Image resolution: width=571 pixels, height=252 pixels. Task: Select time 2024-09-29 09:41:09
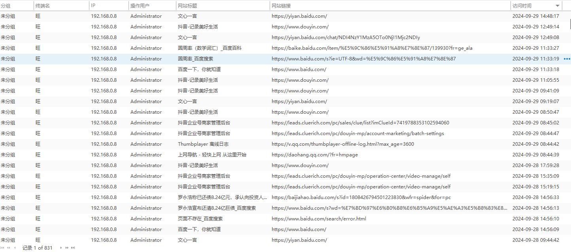point(536,91)
